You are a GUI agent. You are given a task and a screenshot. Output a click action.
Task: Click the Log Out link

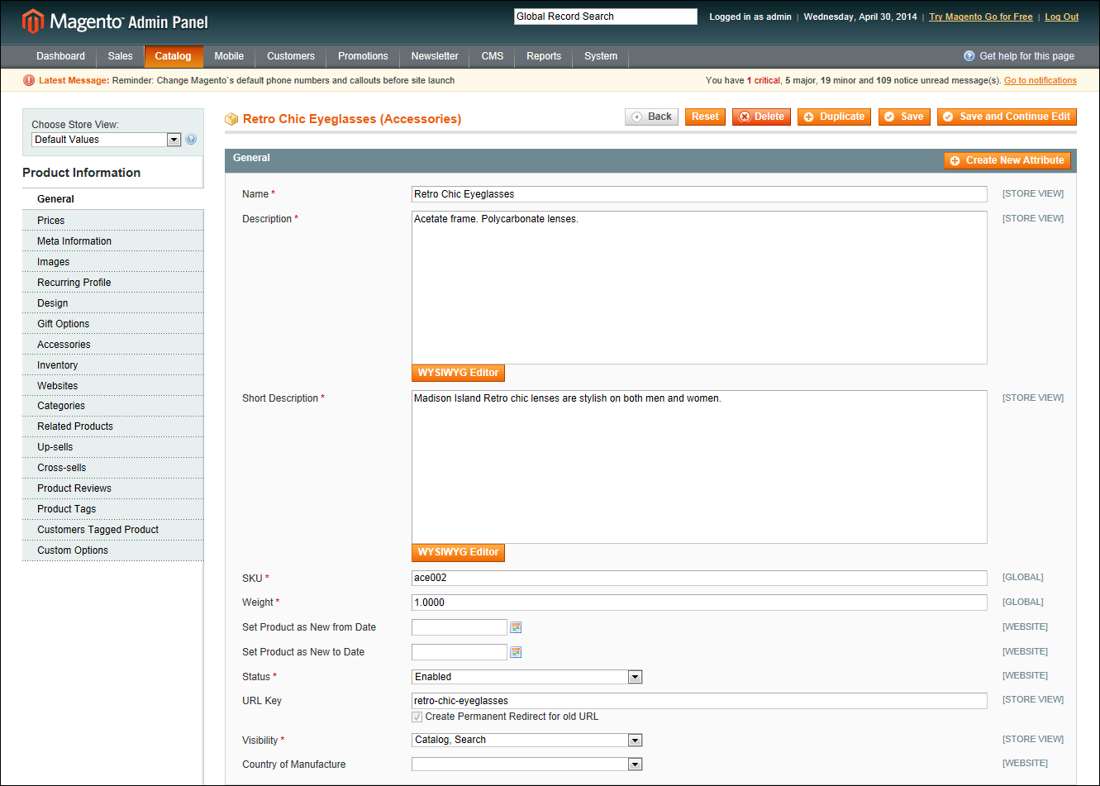coord(1061,17)
